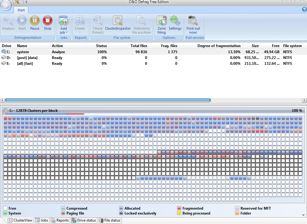Switch to the File status tab
This screenshot has width=307, height=224.
110,220
